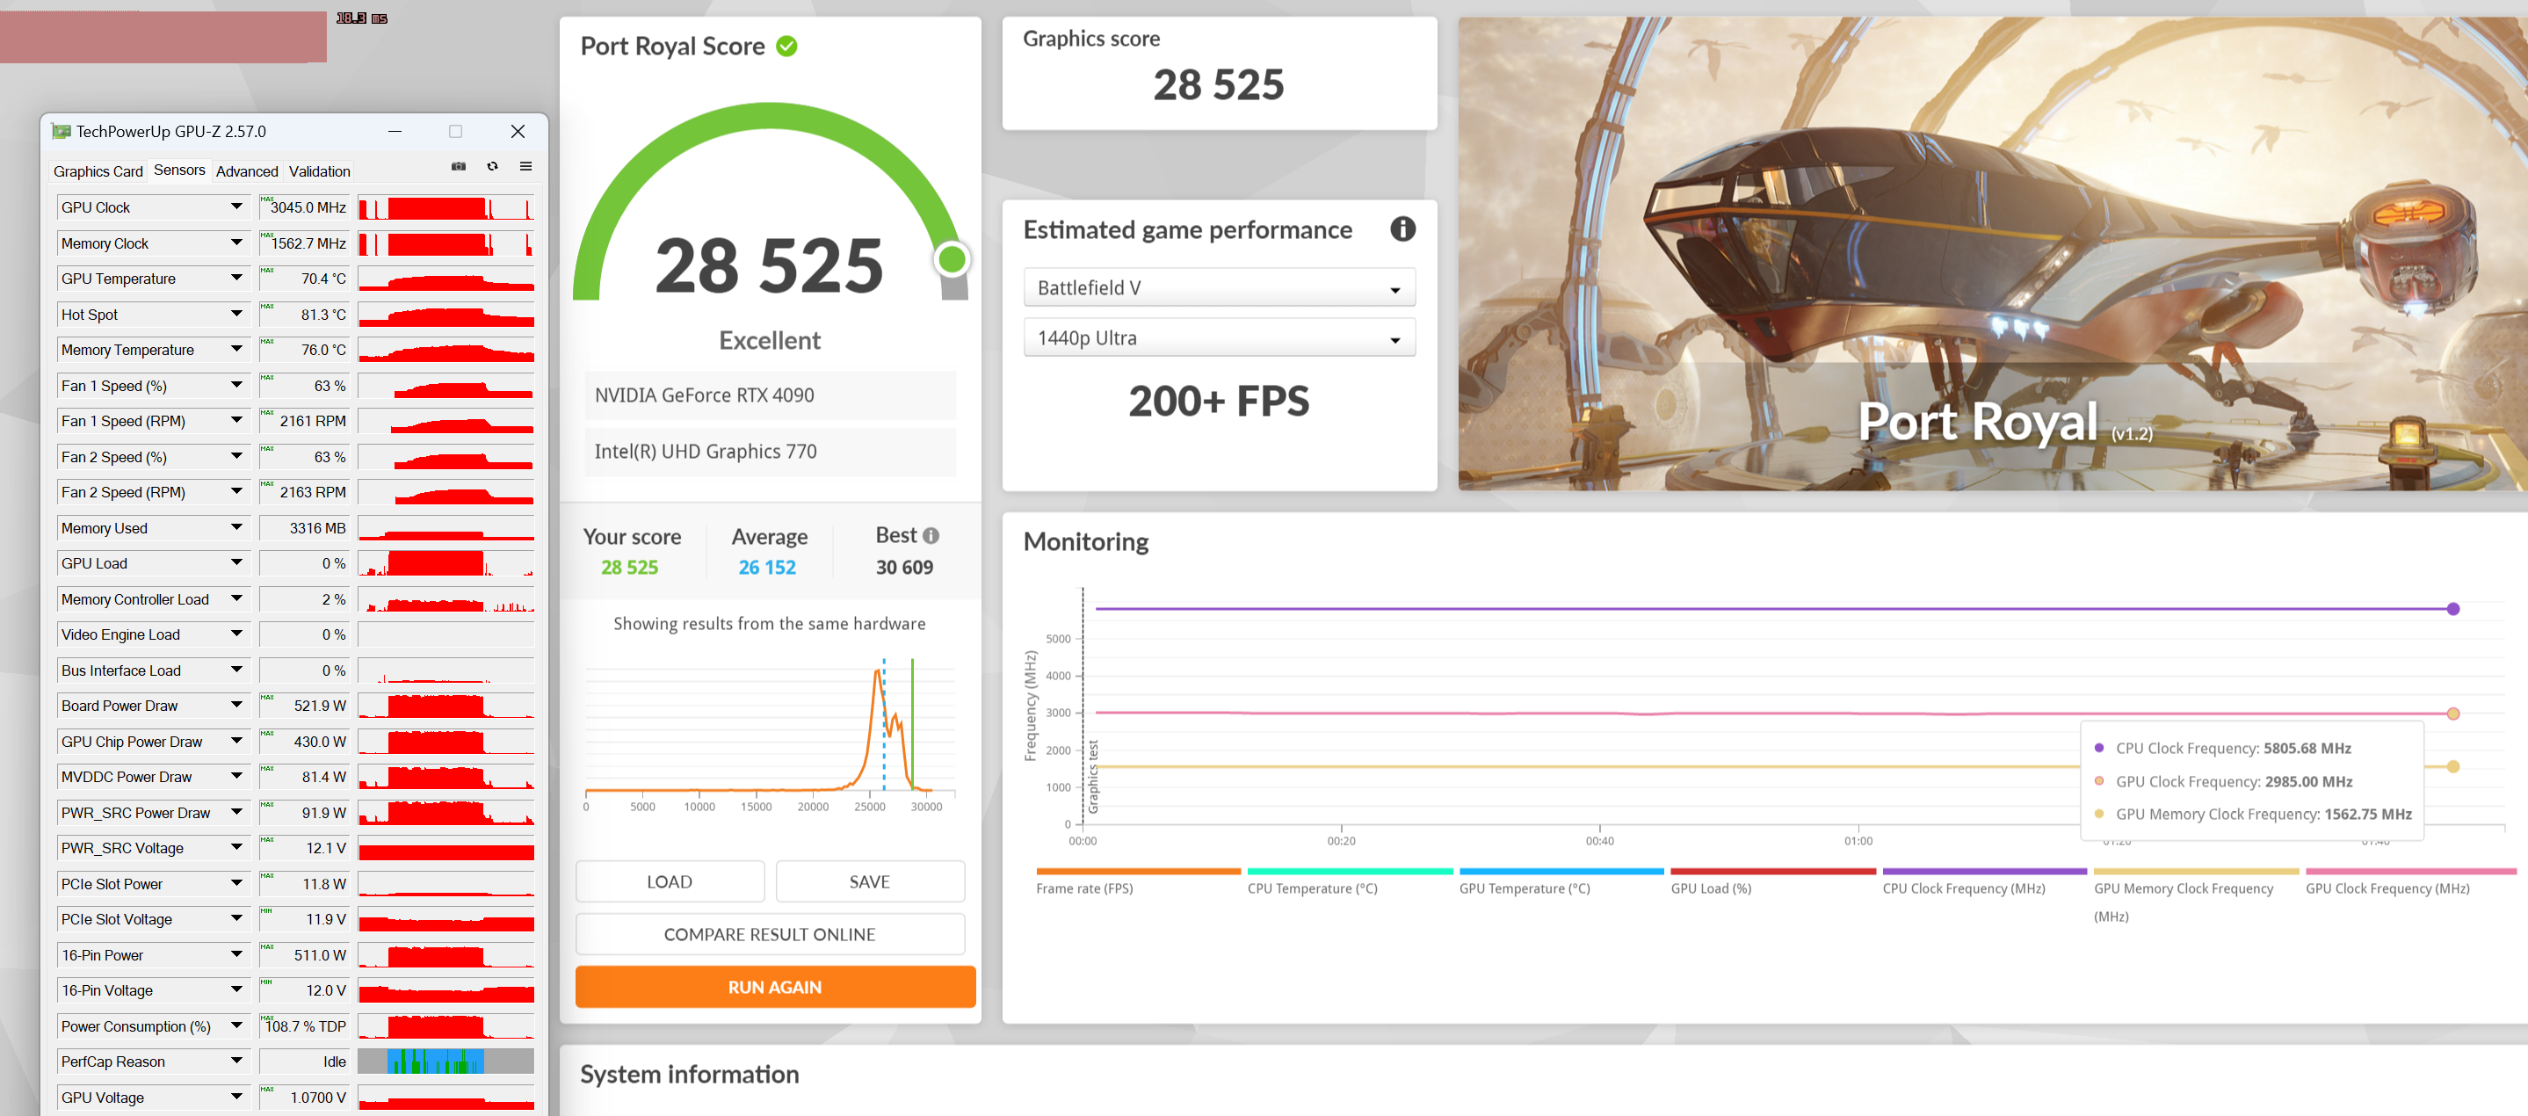
Task: Click the gauge's green score indicator dot
Action: click(x=951, y=259)
